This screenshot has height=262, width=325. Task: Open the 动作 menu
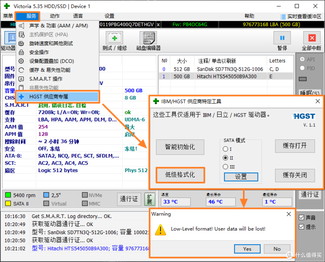tap(55, 16)
